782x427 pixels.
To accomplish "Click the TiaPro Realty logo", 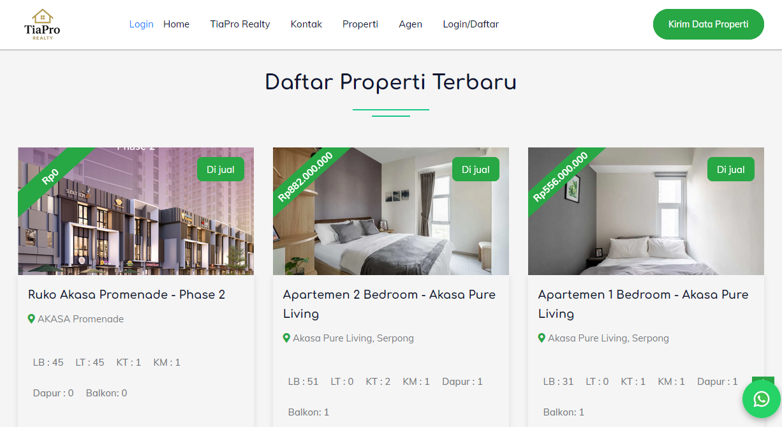I will 42,24.
